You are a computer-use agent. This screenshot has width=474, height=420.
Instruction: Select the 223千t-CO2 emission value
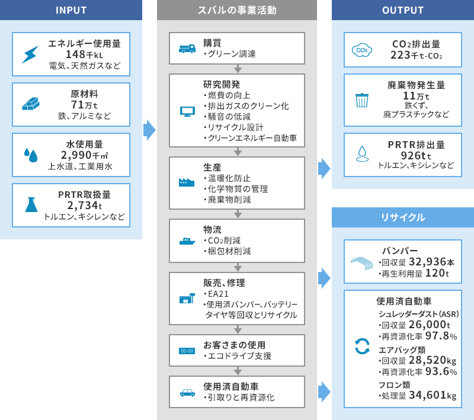tap(417, 55)
